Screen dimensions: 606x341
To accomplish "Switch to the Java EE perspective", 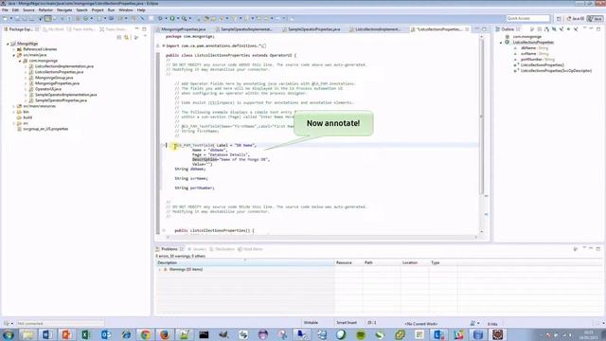I will [x=576, y=18].
